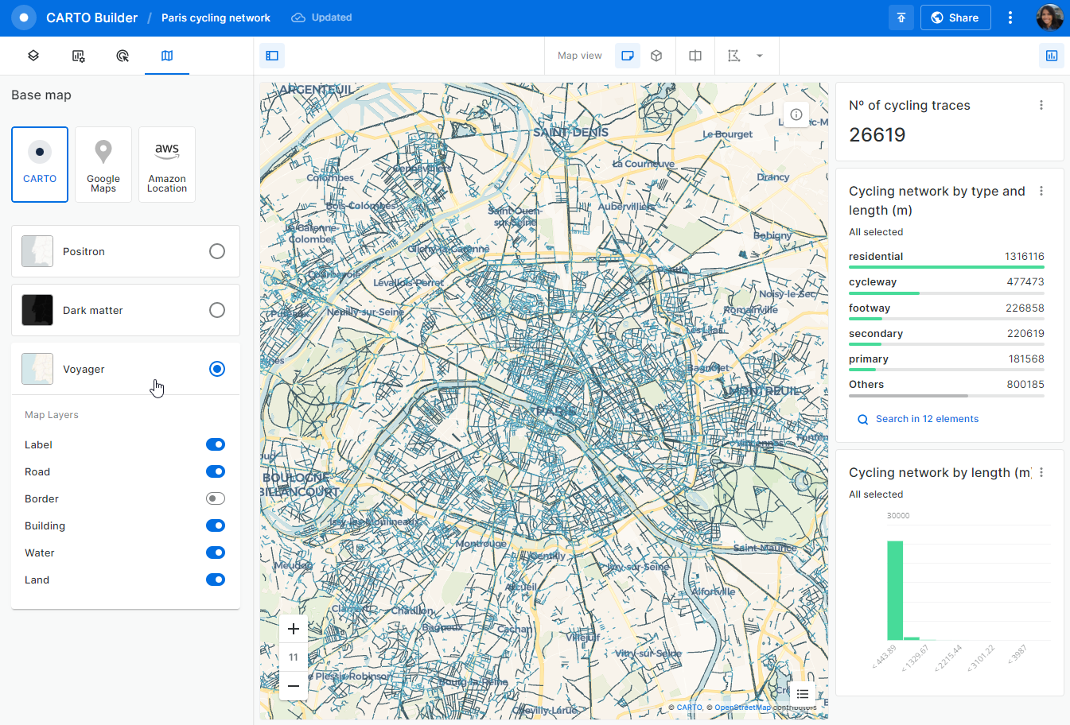Turn on the Border map layer
Viewport: 1070px width, 725px height.
216,498
